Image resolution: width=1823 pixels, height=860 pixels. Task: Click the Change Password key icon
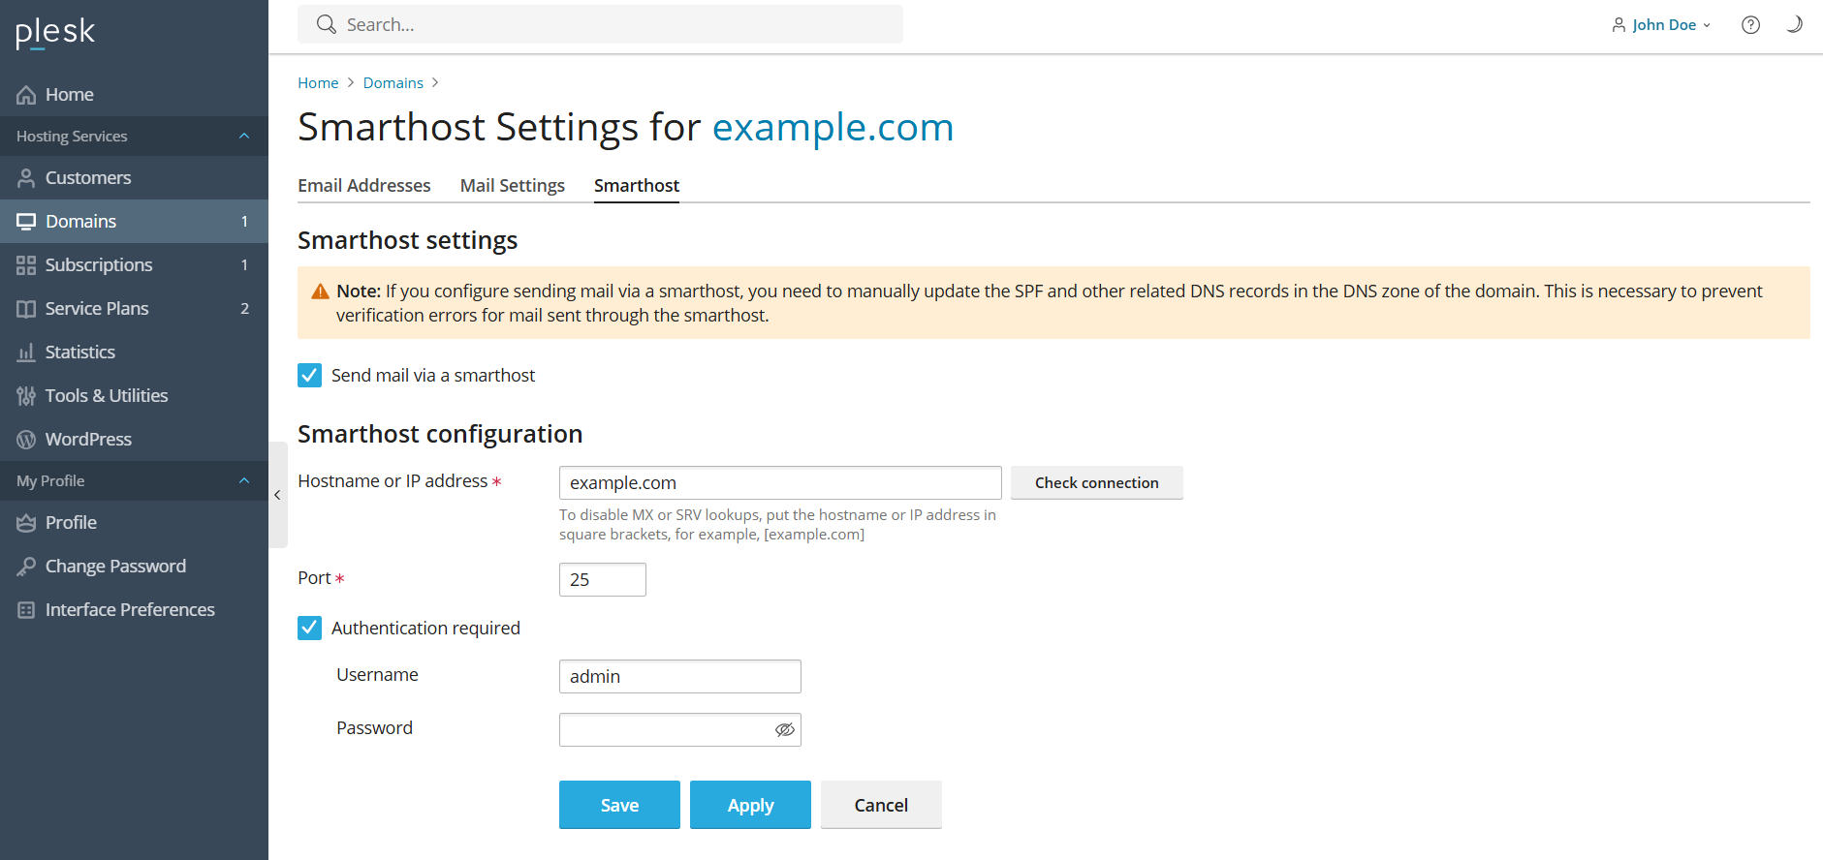(x=26, y=567)
